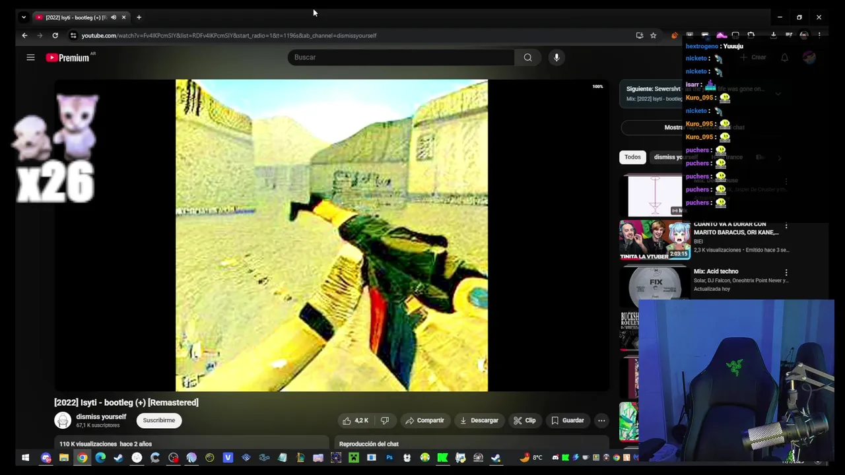This screenshot has height=475, width=845.
Task: Open Minecraft creeper icon in taskbar
Action: 353,458
